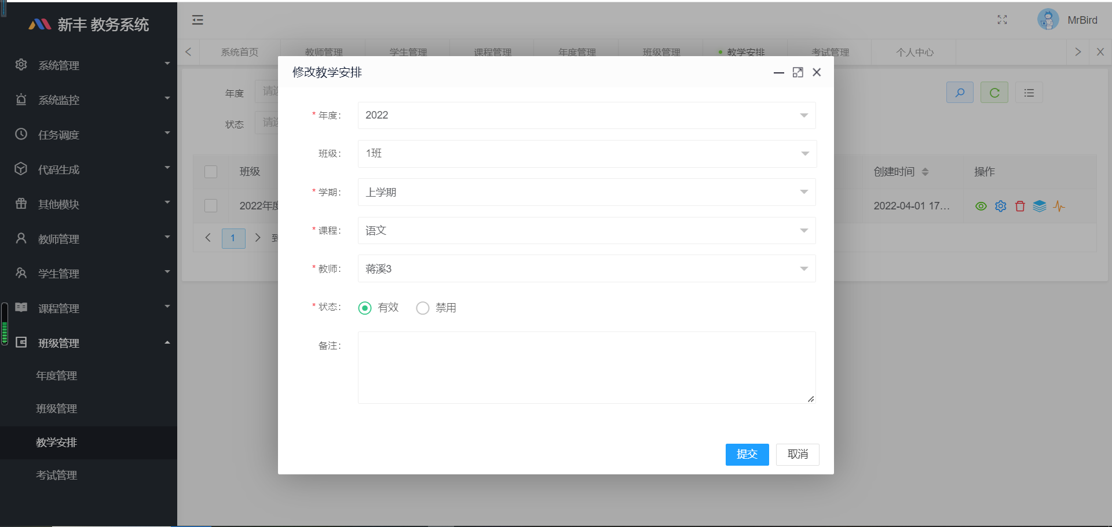The width and height of the screenshot is (1112, 527).
Task: Click the 新丰 教务系统 logo
Action: pyautogui.click(x=89, y=24)
